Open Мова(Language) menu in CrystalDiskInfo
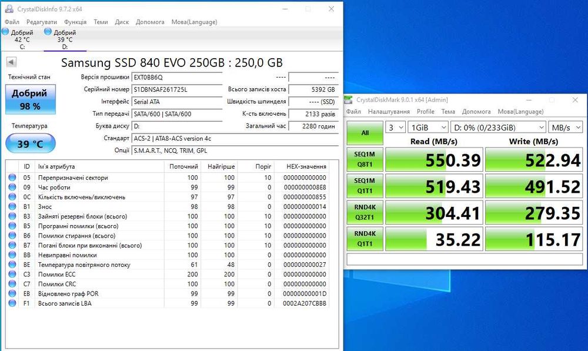The image size is (588, 351). [194, 22]
